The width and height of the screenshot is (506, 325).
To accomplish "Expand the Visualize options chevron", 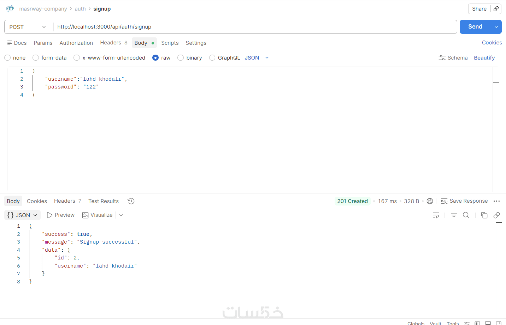I will (121, 215).
